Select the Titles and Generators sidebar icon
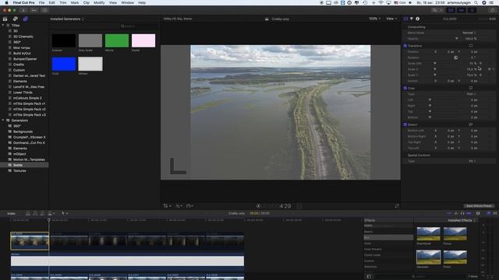499x280 pixels. (x=26, y=19)
